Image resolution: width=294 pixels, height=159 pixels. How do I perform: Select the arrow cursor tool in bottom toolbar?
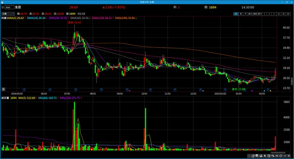pyautogui.click(x=265, y=156)
